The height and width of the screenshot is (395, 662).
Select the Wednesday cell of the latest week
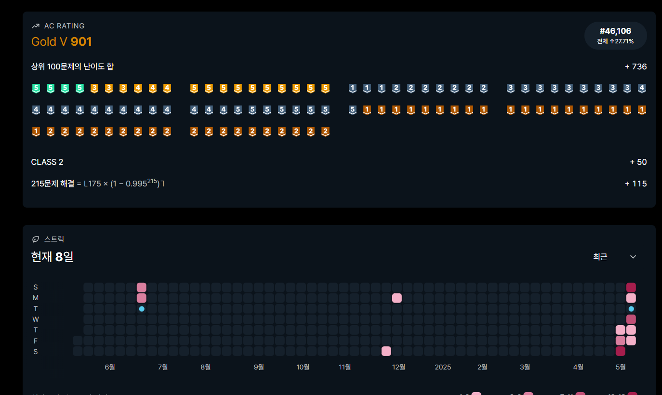pos(631,319)
